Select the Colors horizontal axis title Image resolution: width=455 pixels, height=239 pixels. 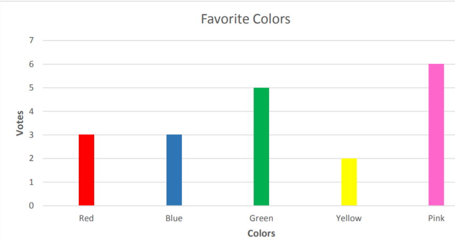tap(262, 233)
